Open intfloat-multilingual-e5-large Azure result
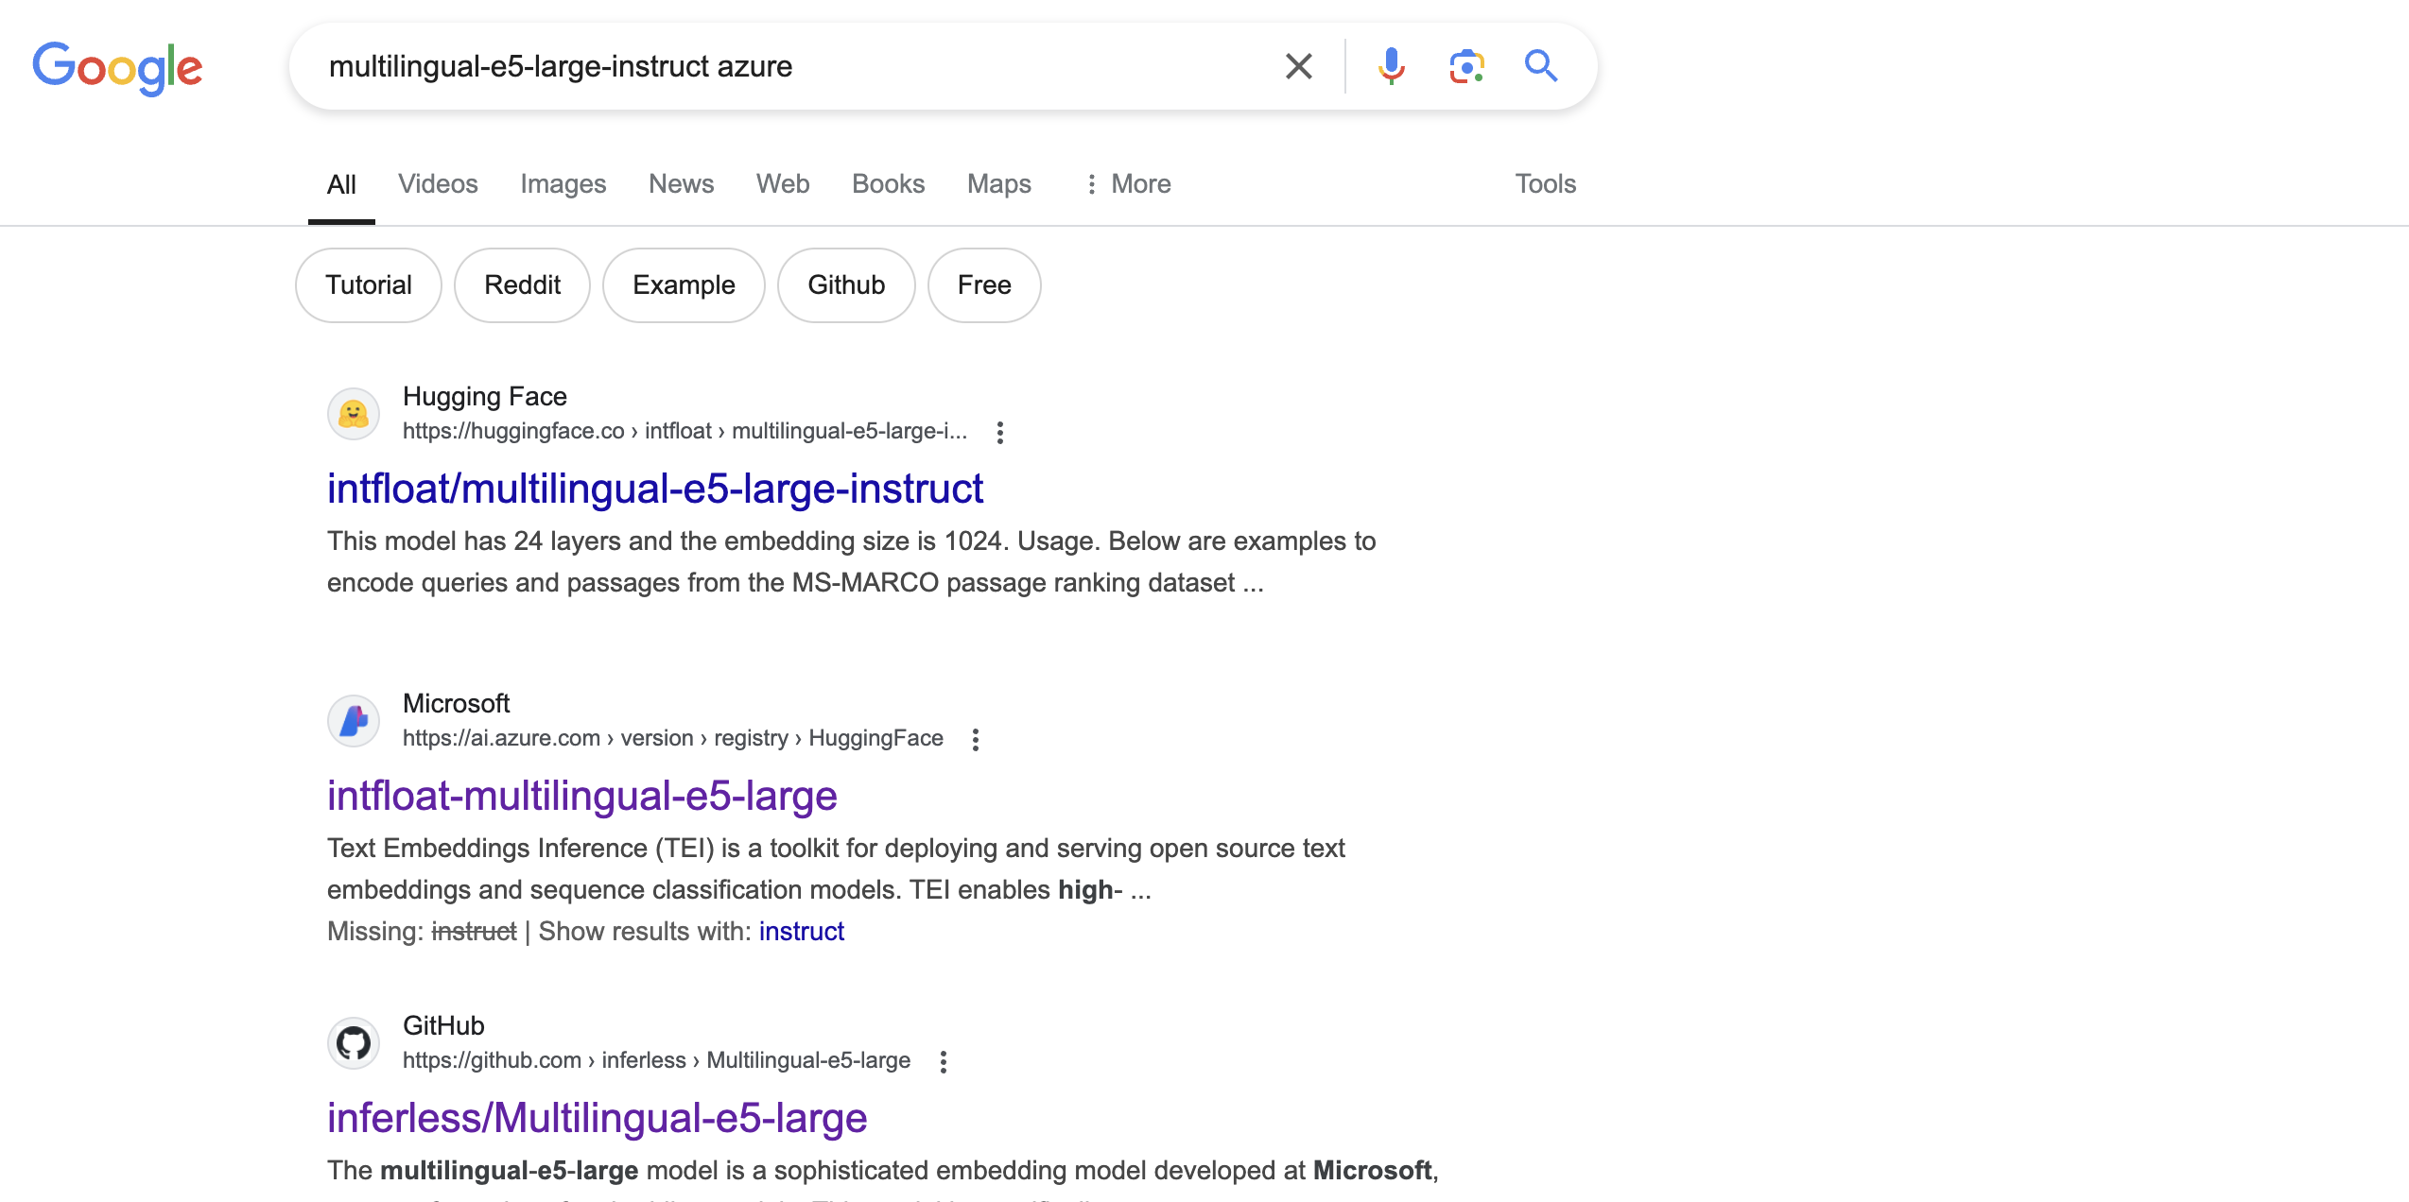The height and width of the screenshot is (1202, 2409). [x=582, y=796]
